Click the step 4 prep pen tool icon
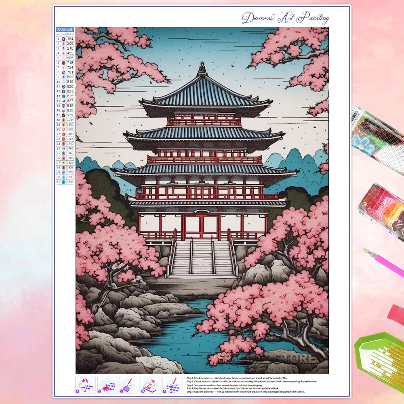Image resolution: width=404 pixels, height=404 pixels. pos(151,385)
